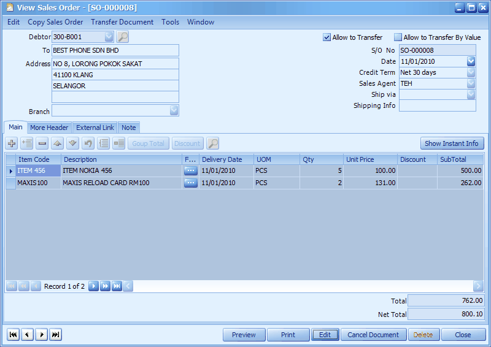The image size is (491, 347).
Task: Open the Transfer Document menu
Action: [122, 22]
